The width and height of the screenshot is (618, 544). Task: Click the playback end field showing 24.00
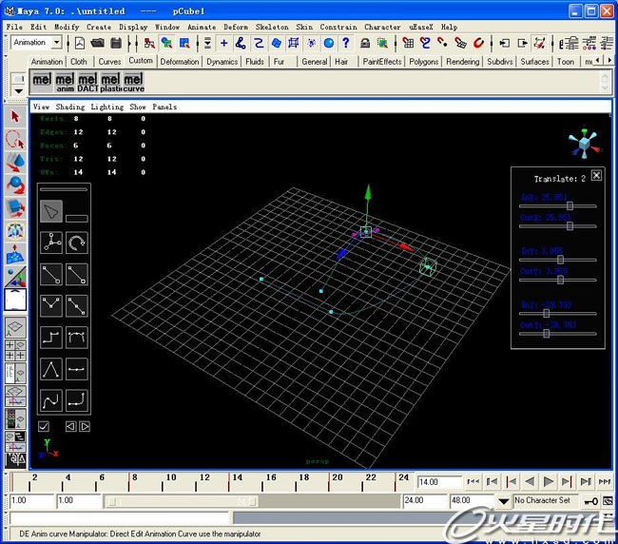click(x=424, y=500)
